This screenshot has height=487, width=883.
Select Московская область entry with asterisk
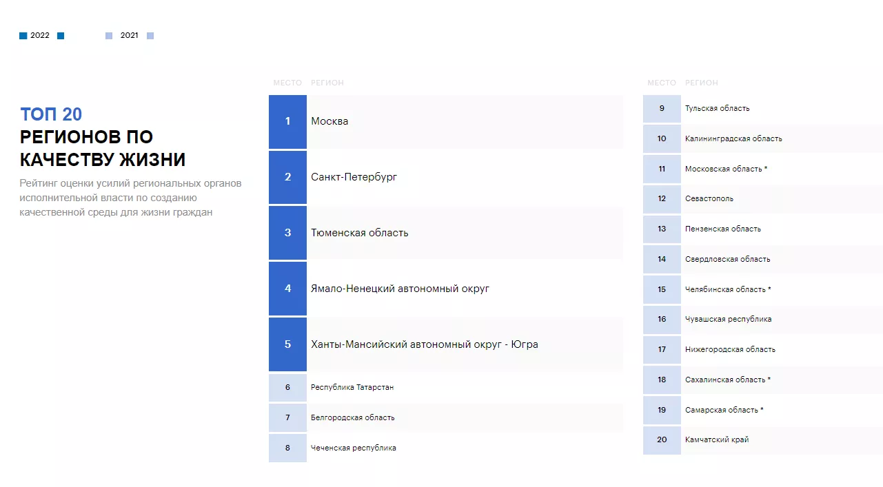click(726, 169)
